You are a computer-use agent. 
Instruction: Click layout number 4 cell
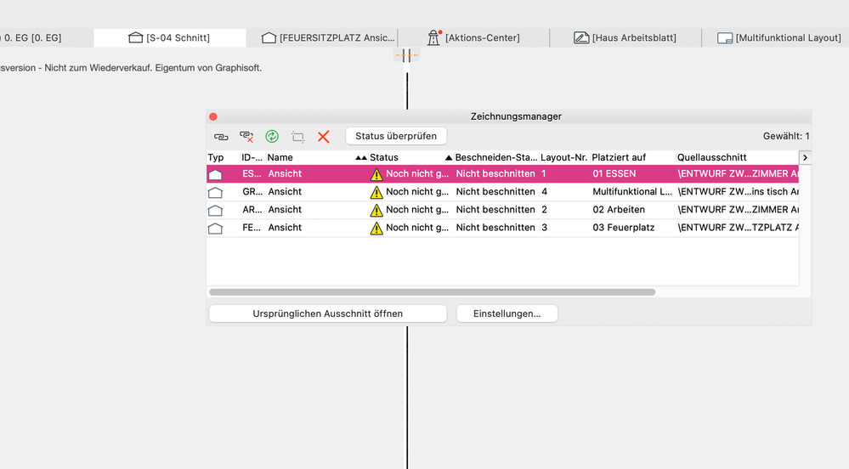click(545, 192)
